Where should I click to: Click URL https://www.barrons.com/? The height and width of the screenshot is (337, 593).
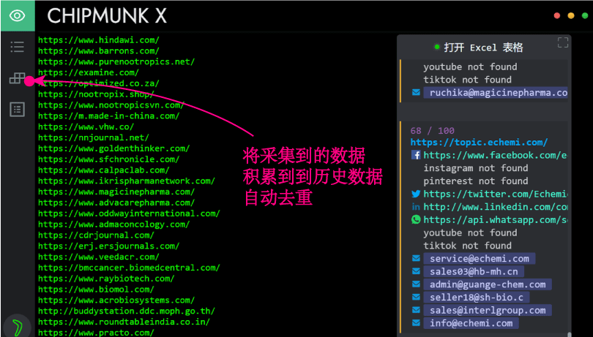click(99, 50)
